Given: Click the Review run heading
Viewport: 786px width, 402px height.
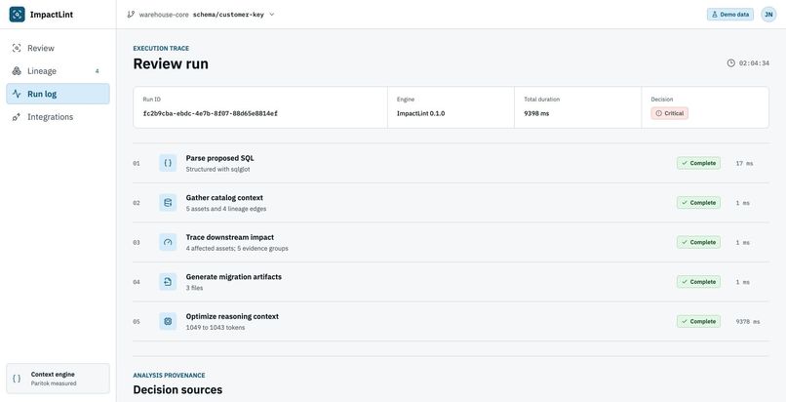Looking at the screenshot, I should tap(171, 63).
